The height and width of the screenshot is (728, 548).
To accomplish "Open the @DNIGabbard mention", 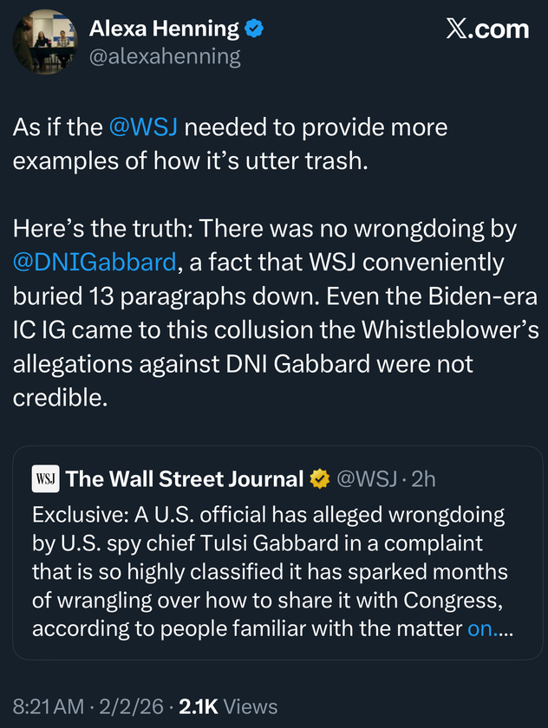I will (94, 261).
